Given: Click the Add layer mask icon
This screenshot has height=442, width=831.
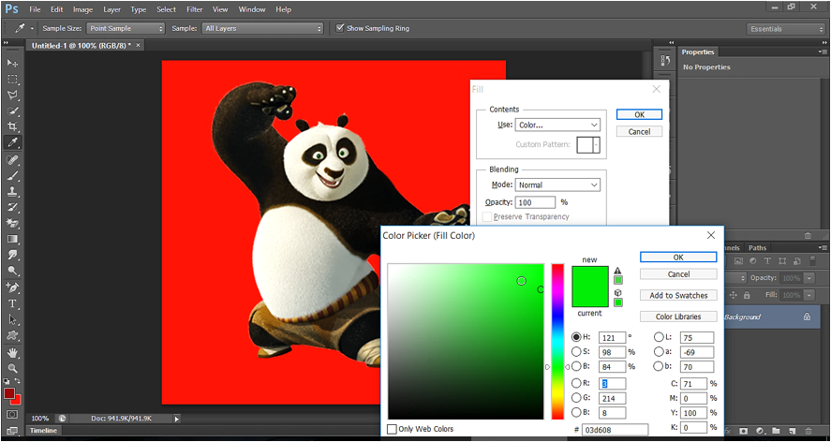Looking at the screenshot, I should (x=744, y=431).
